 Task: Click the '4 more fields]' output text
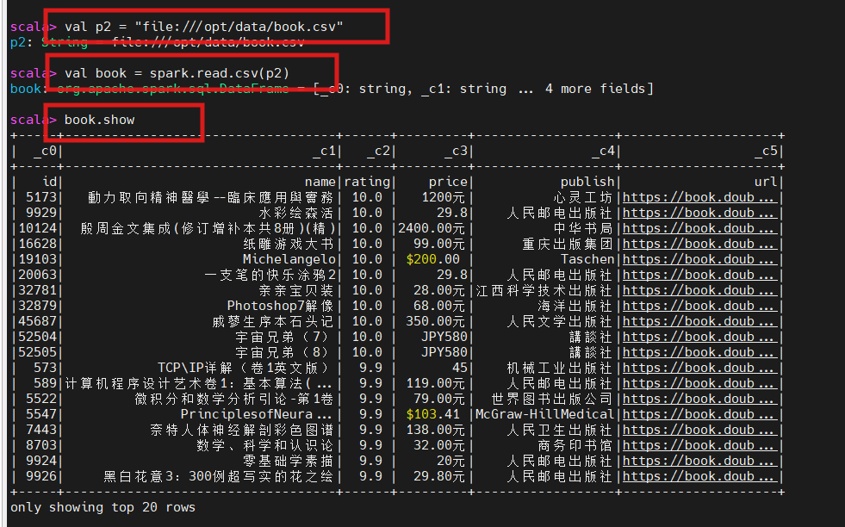[600, 89]
